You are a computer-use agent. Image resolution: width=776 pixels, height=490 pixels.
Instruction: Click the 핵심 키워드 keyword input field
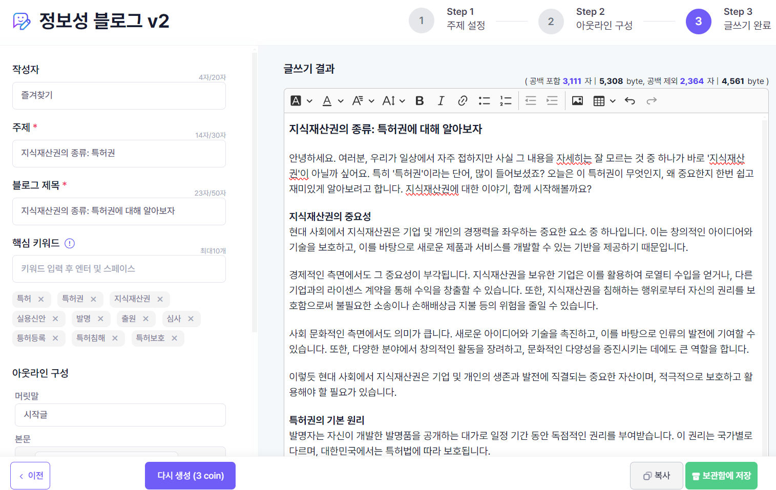[119, 269]
